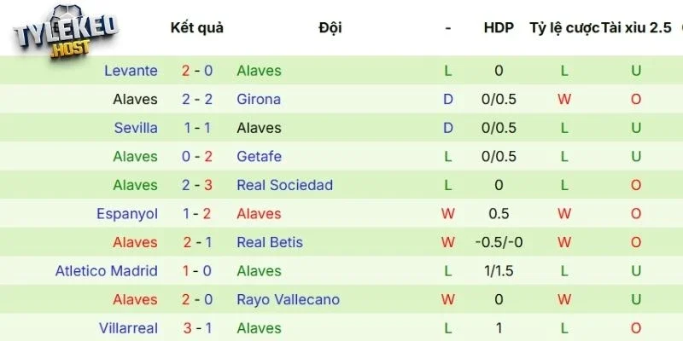The height and width of the screenshot is (341, 683).
Task: Open the Real Betis team link
Action: click(x=270, y=242)
